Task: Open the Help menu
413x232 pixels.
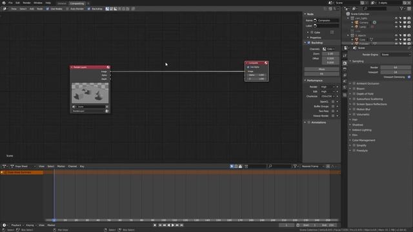Action: (x=48, y=3)
